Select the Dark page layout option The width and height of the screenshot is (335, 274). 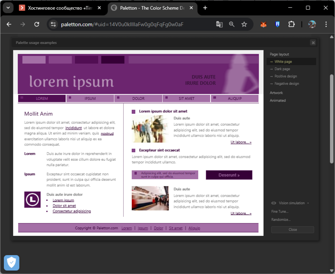click(282, 69)
